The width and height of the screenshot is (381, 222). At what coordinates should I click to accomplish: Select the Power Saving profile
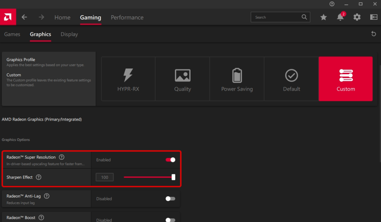pos(237,79)
